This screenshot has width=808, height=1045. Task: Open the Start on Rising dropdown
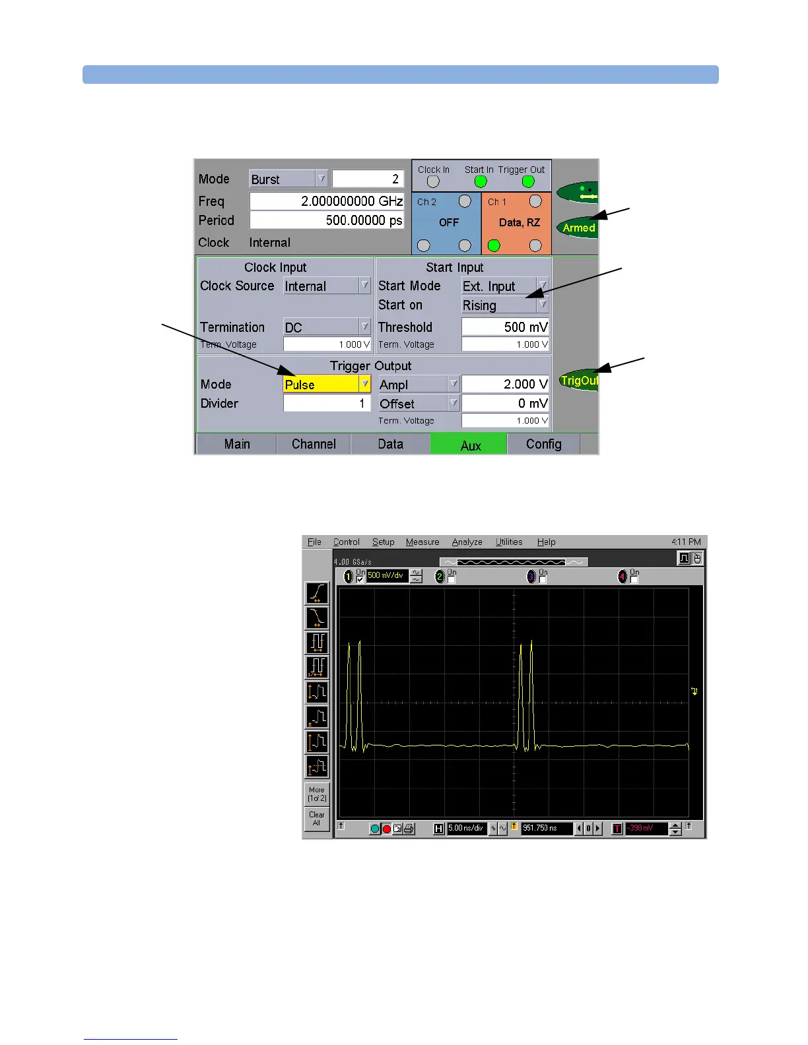point(505,305)
